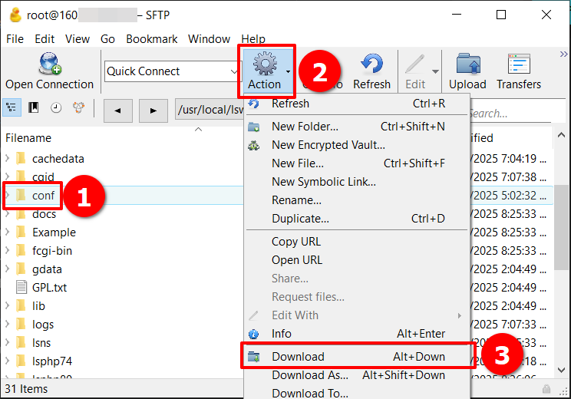This screenshot has height=399, width=571.
Task: Expand the cachedata folder
Action: (8, 159)
